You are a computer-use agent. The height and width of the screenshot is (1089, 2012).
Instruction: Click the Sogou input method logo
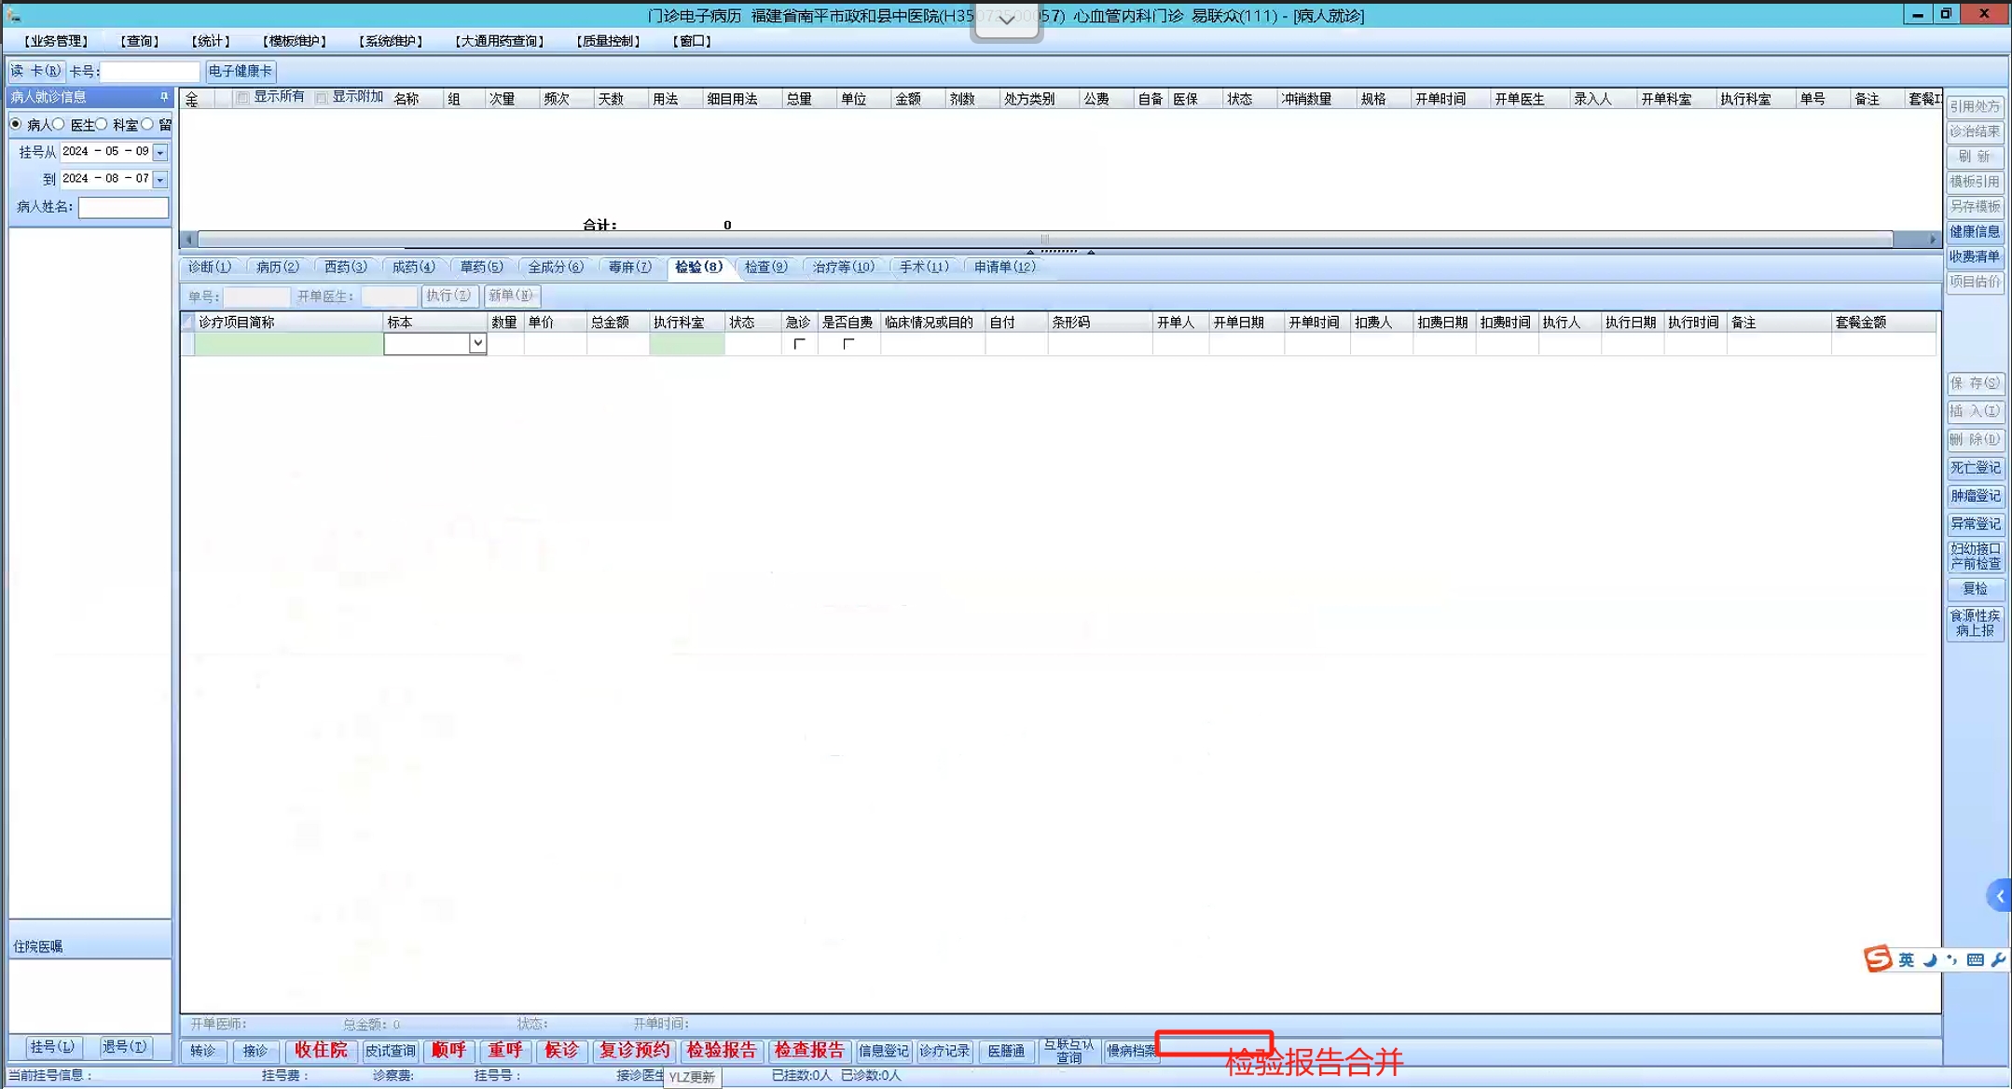1878,958
